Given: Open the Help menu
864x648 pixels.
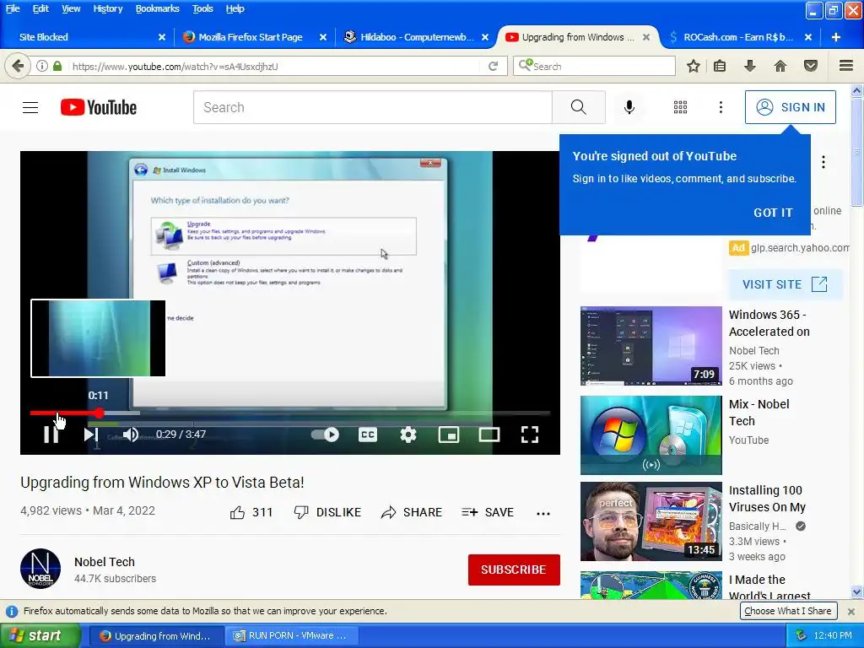Looking at the screenshot, I should pos(235,8).
